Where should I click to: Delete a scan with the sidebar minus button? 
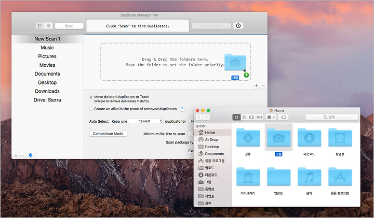click(23, 155)
